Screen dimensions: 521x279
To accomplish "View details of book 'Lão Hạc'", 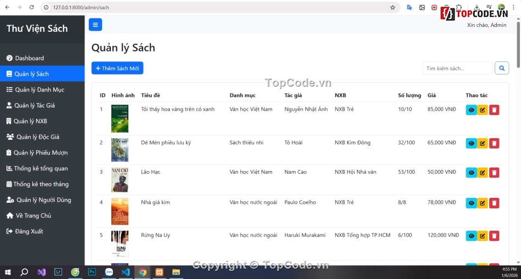I will click(471, 173).
